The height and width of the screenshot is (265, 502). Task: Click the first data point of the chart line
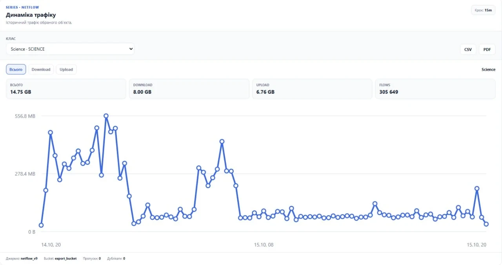tap(41, 225)
